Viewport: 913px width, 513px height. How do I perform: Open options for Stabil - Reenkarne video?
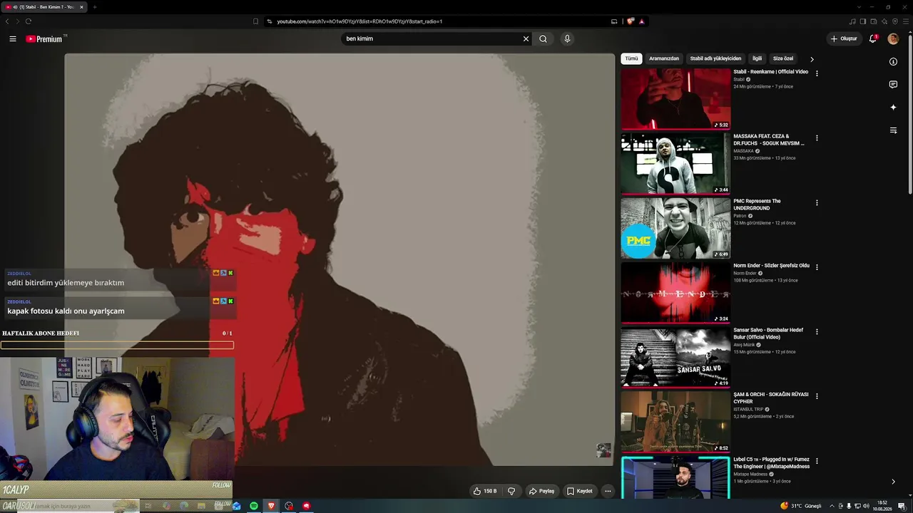pos(817,73)
